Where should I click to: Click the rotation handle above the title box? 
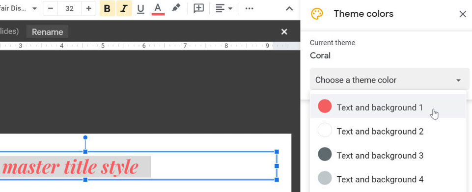[x=85, y=137]
